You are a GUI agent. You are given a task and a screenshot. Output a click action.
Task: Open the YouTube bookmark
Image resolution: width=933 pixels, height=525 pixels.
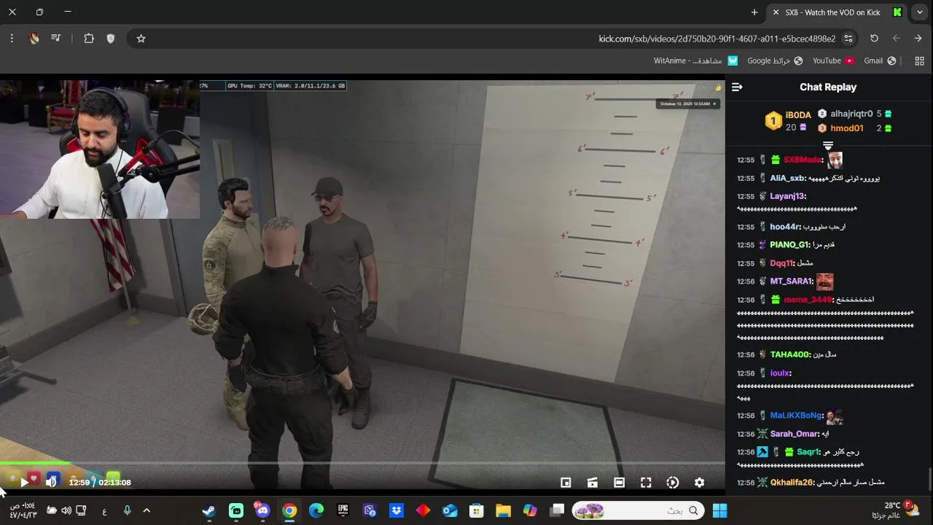(x=833, y=61)
